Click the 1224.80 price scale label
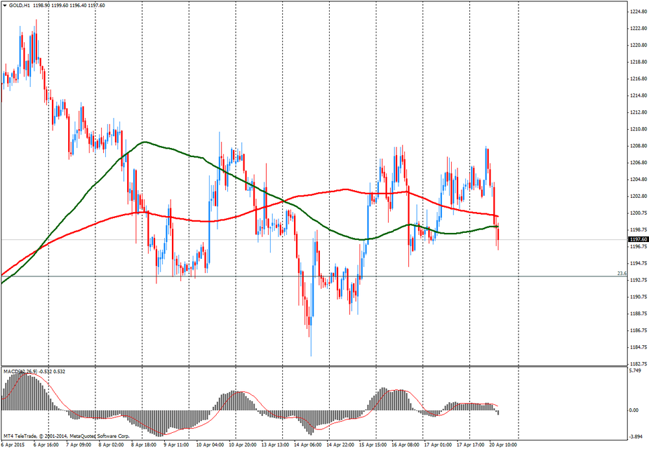649x449 pixels. (x=637, y=12)
